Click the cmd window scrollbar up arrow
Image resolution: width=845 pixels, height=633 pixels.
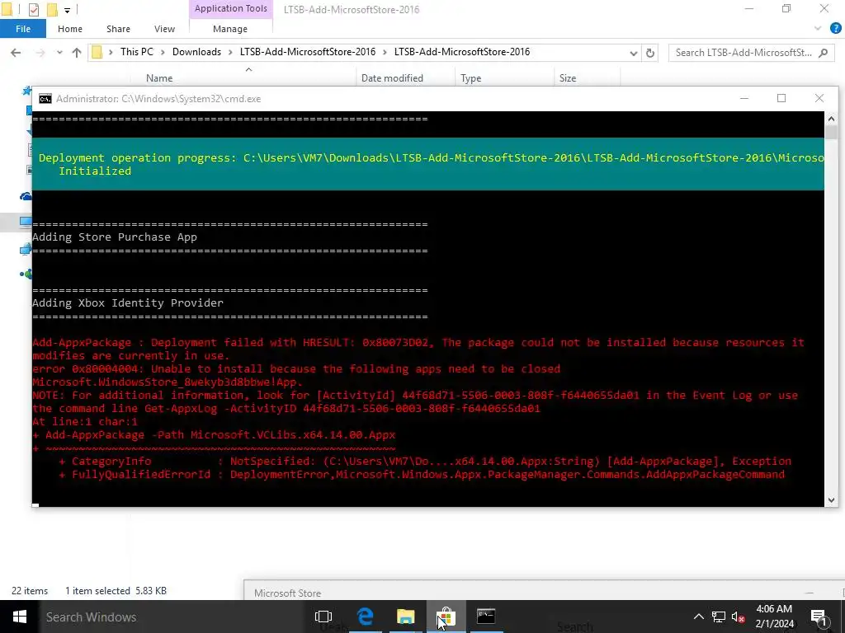tap(831, 119)
